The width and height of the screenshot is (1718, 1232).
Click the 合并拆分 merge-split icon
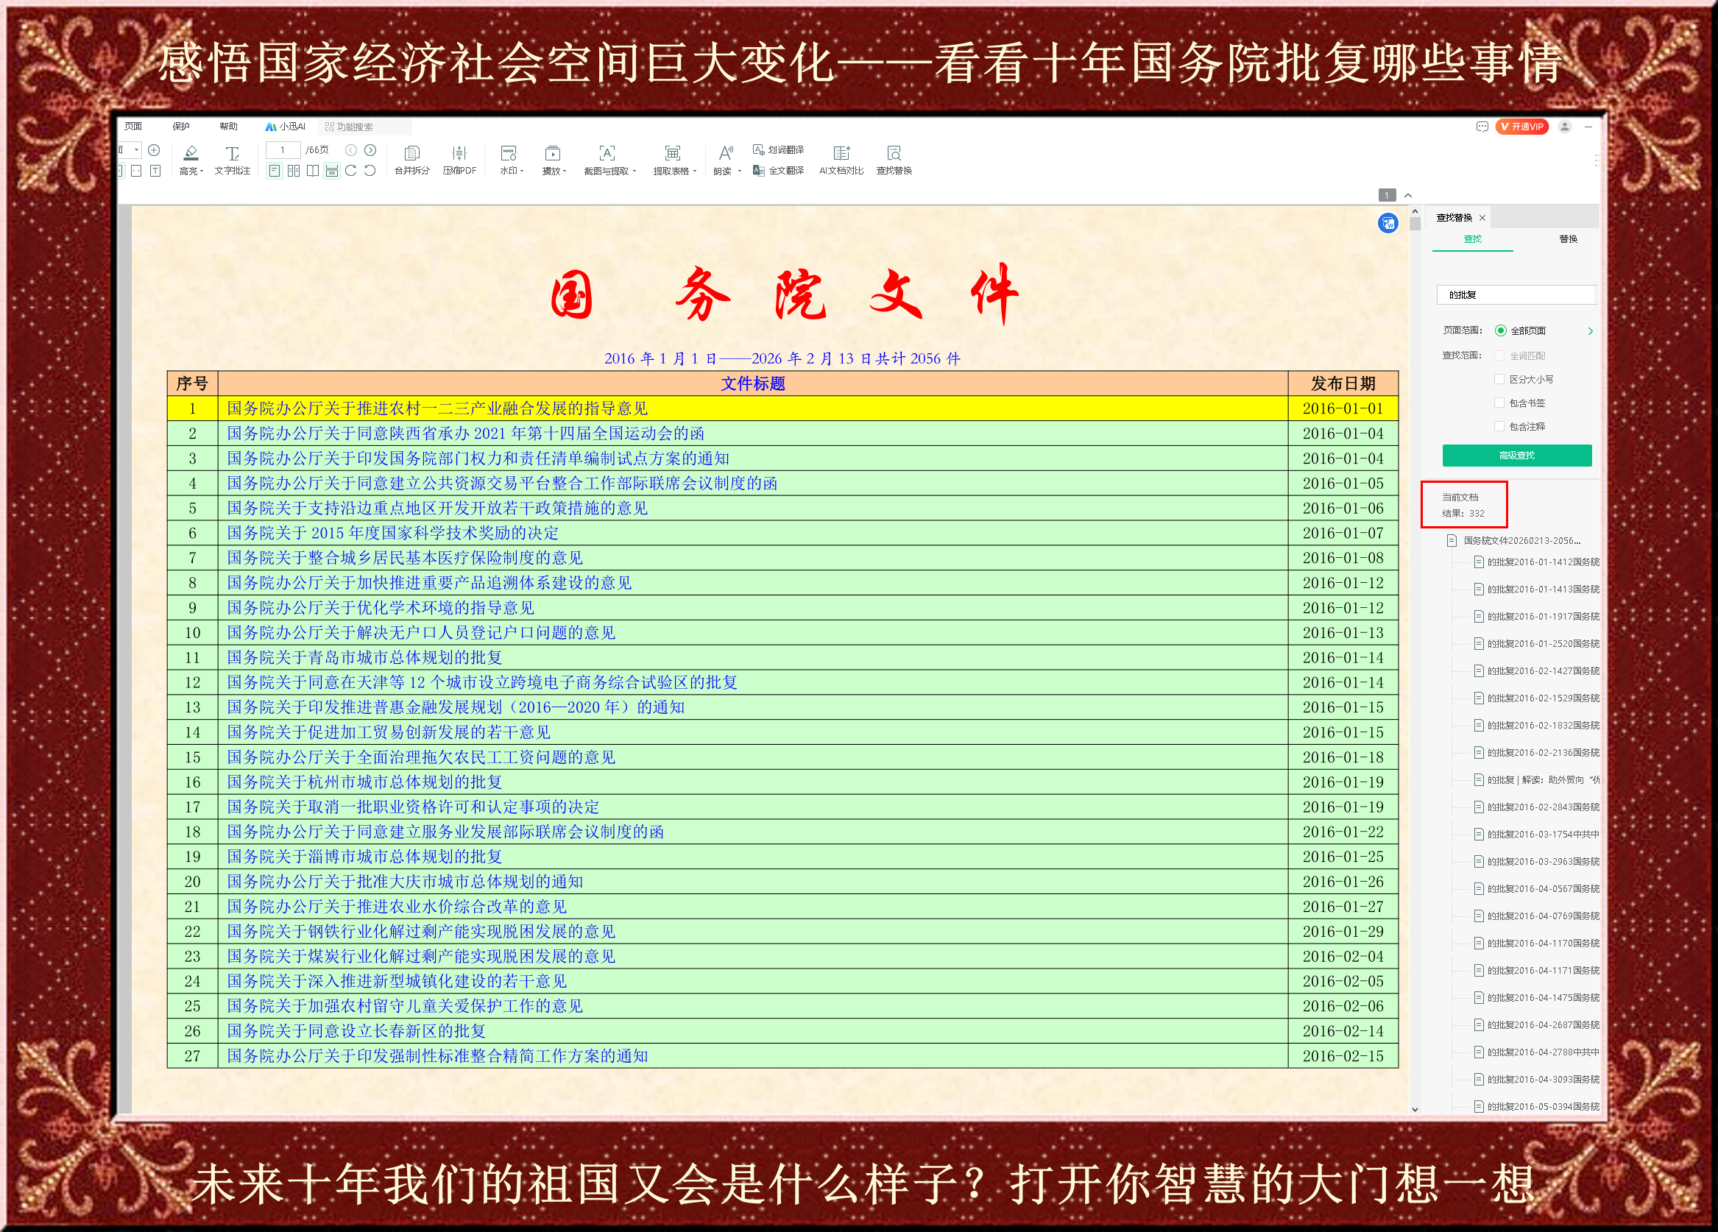pyautogui.click(x=411, y=154)
